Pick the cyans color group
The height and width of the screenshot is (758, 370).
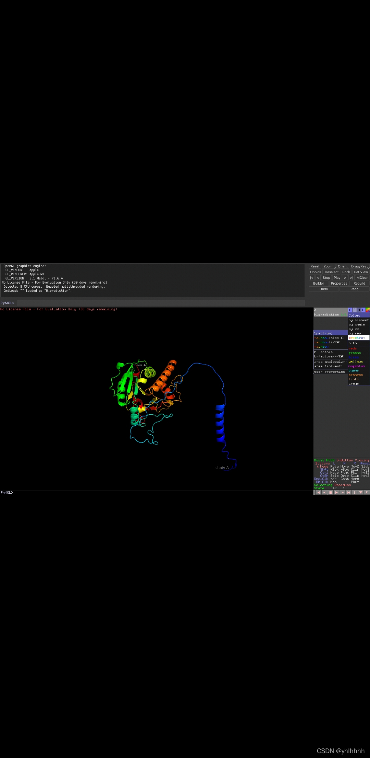coord(359,370)
